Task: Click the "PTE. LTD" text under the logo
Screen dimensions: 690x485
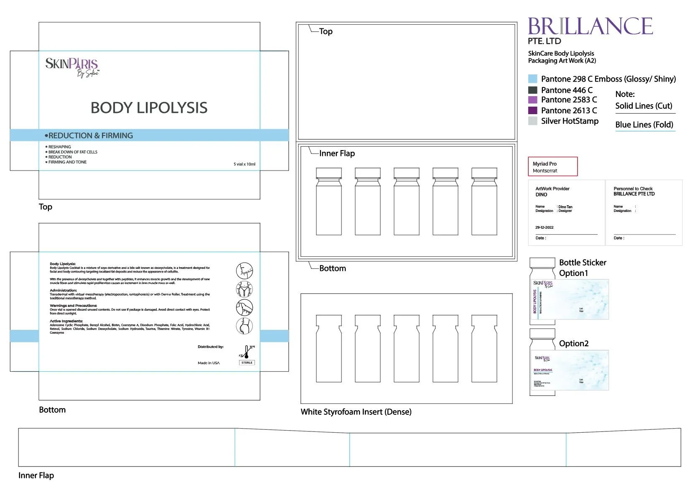Action: click(544, 41)
